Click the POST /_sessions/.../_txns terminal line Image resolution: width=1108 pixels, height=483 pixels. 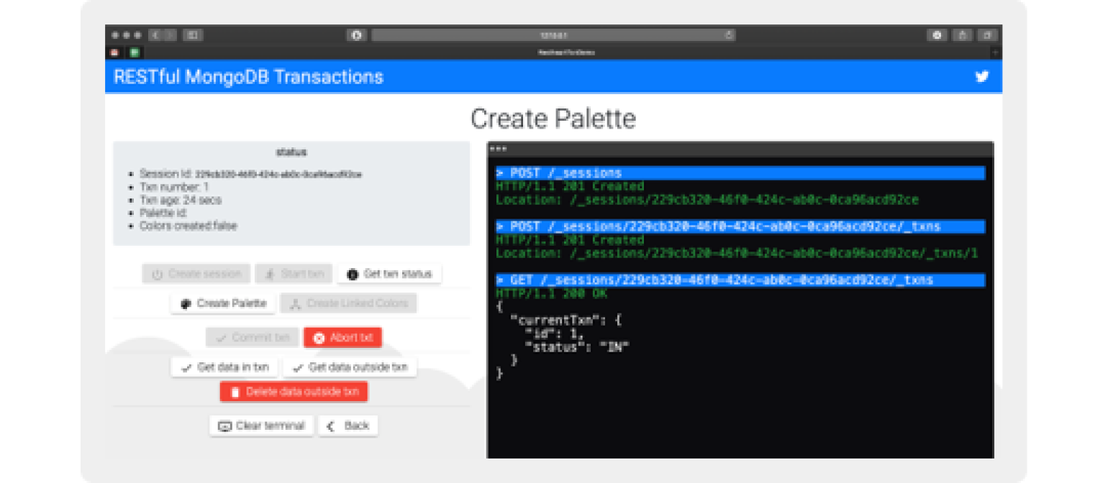point(740,226)
